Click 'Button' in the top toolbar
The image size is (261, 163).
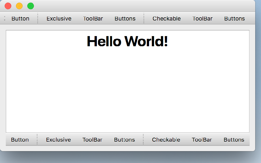20,18
